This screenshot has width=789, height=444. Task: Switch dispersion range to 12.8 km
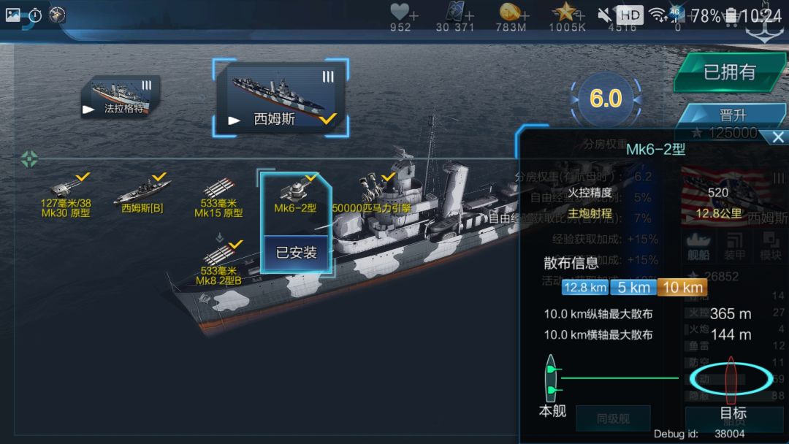pyautogui.click(x=585, y=288)
